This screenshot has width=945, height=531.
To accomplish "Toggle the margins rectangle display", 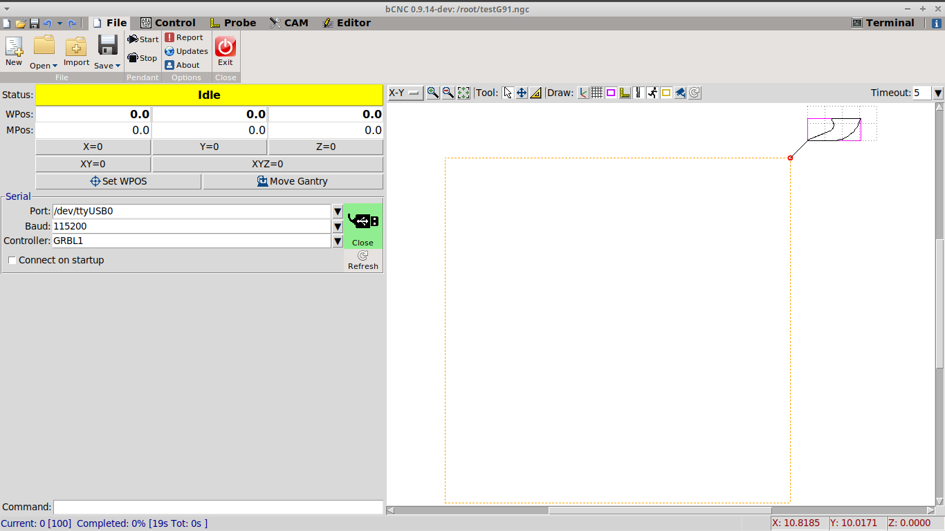I will (x=611, y=93).
